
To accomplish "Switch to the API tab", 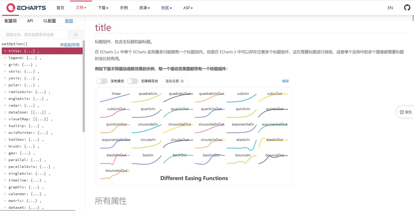I will click(x=30, y=21).
